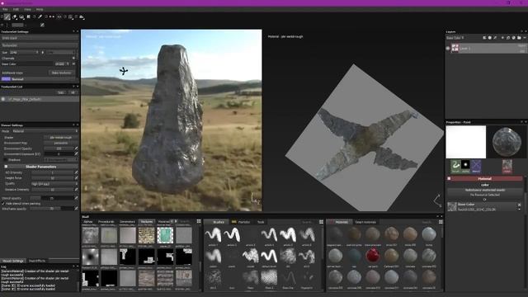Select the Eraser tool in toolbar

(15, 16)
